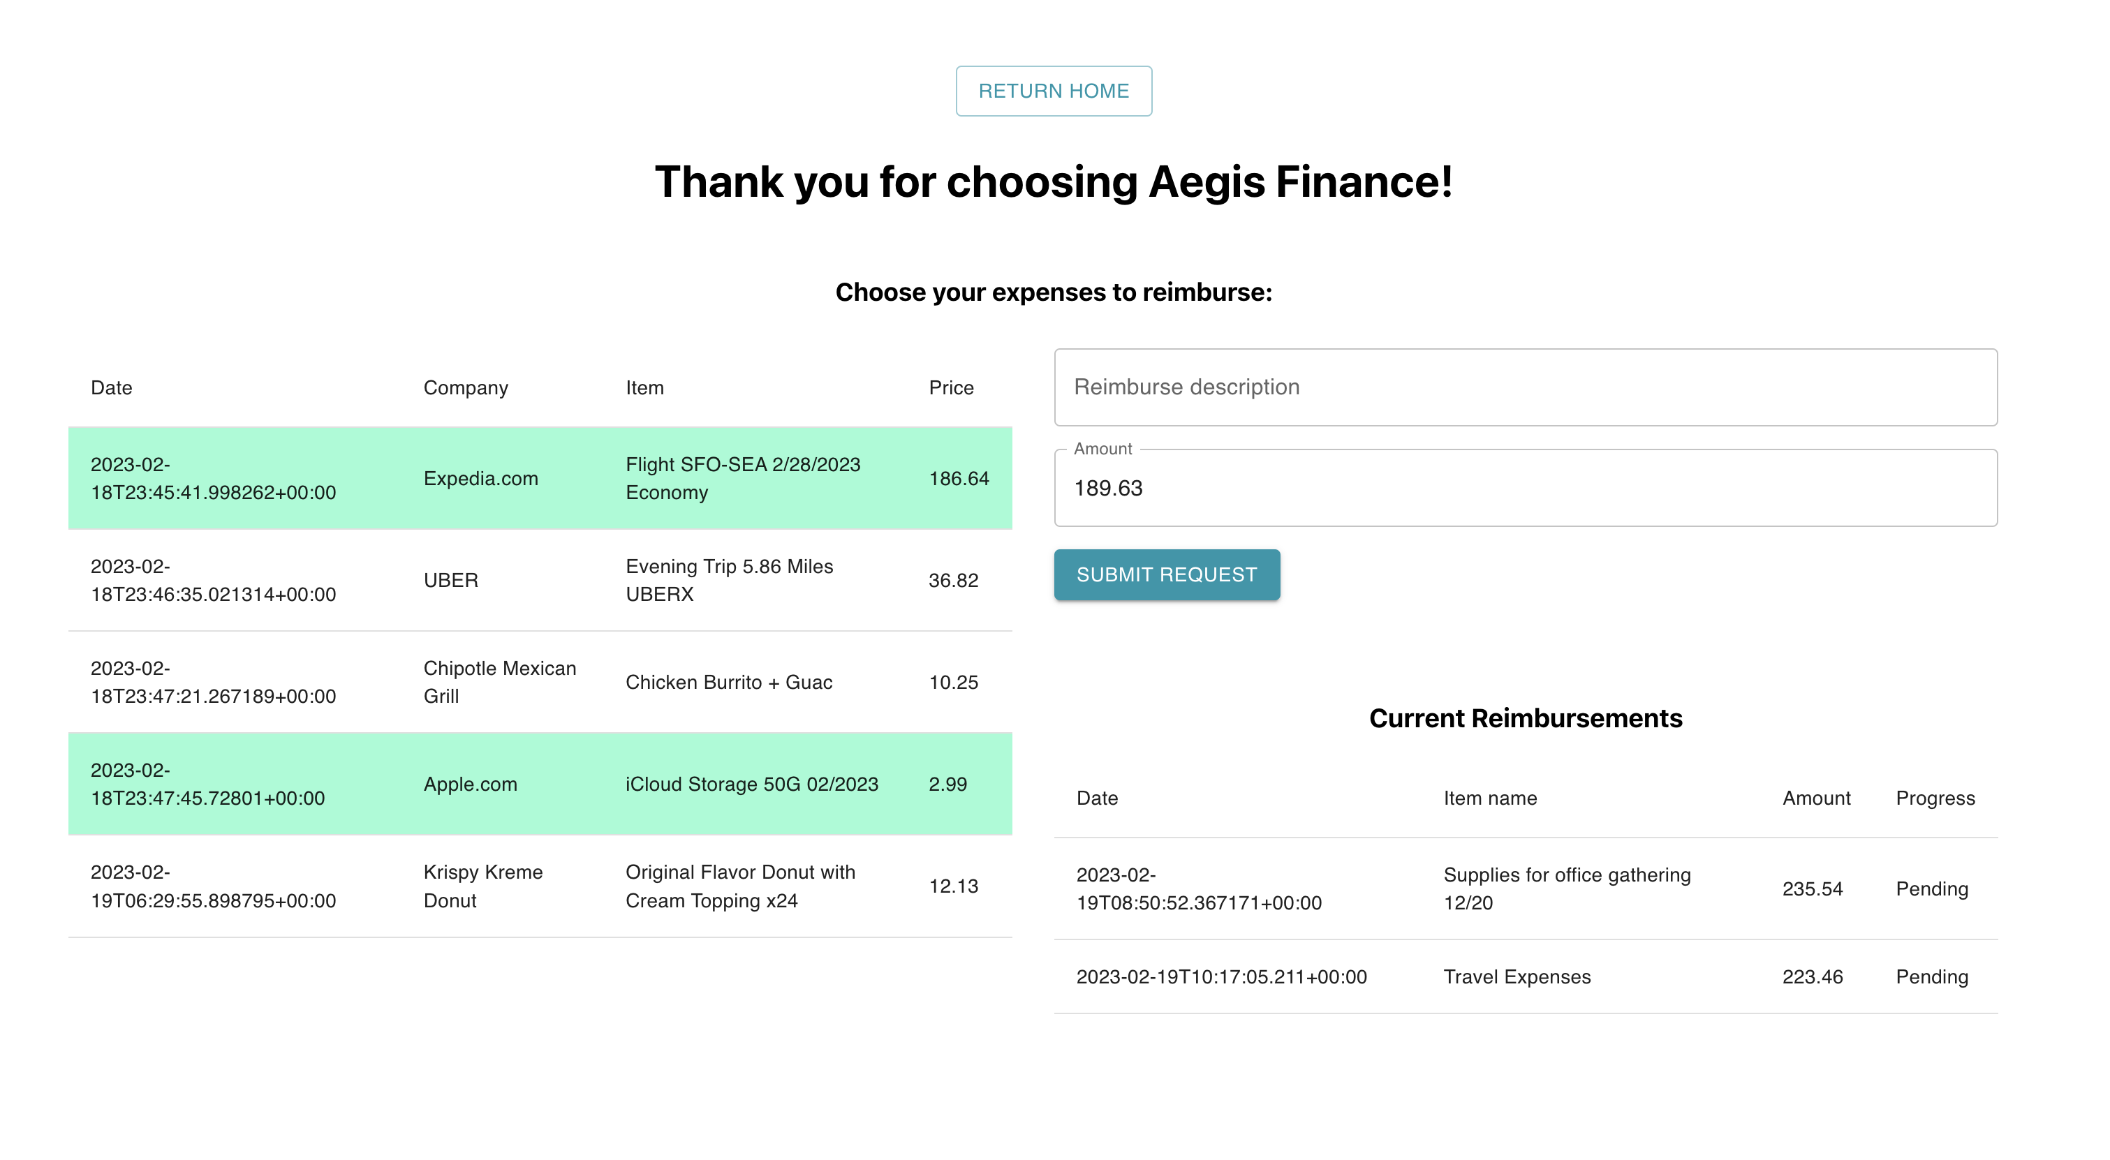Click the Return Home button
The width and height of the screenshot is (2110, 1160).
[1054, 91]
